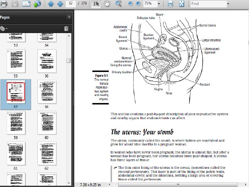The width and height of the screenshot is (249, 187).
Task: Select the highlighted page 57 thumbnail
Action: (x=16, y=92)
